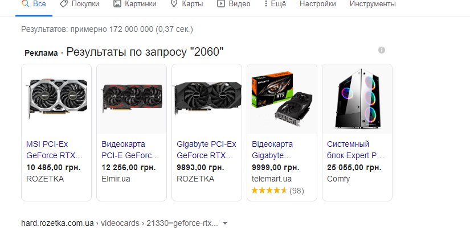
Task: Click the Покупки tag icon
Action: [64, 4]
